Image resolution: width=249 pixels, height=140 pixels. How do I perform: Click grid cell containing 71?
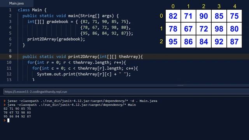click(x=188, y=16)
